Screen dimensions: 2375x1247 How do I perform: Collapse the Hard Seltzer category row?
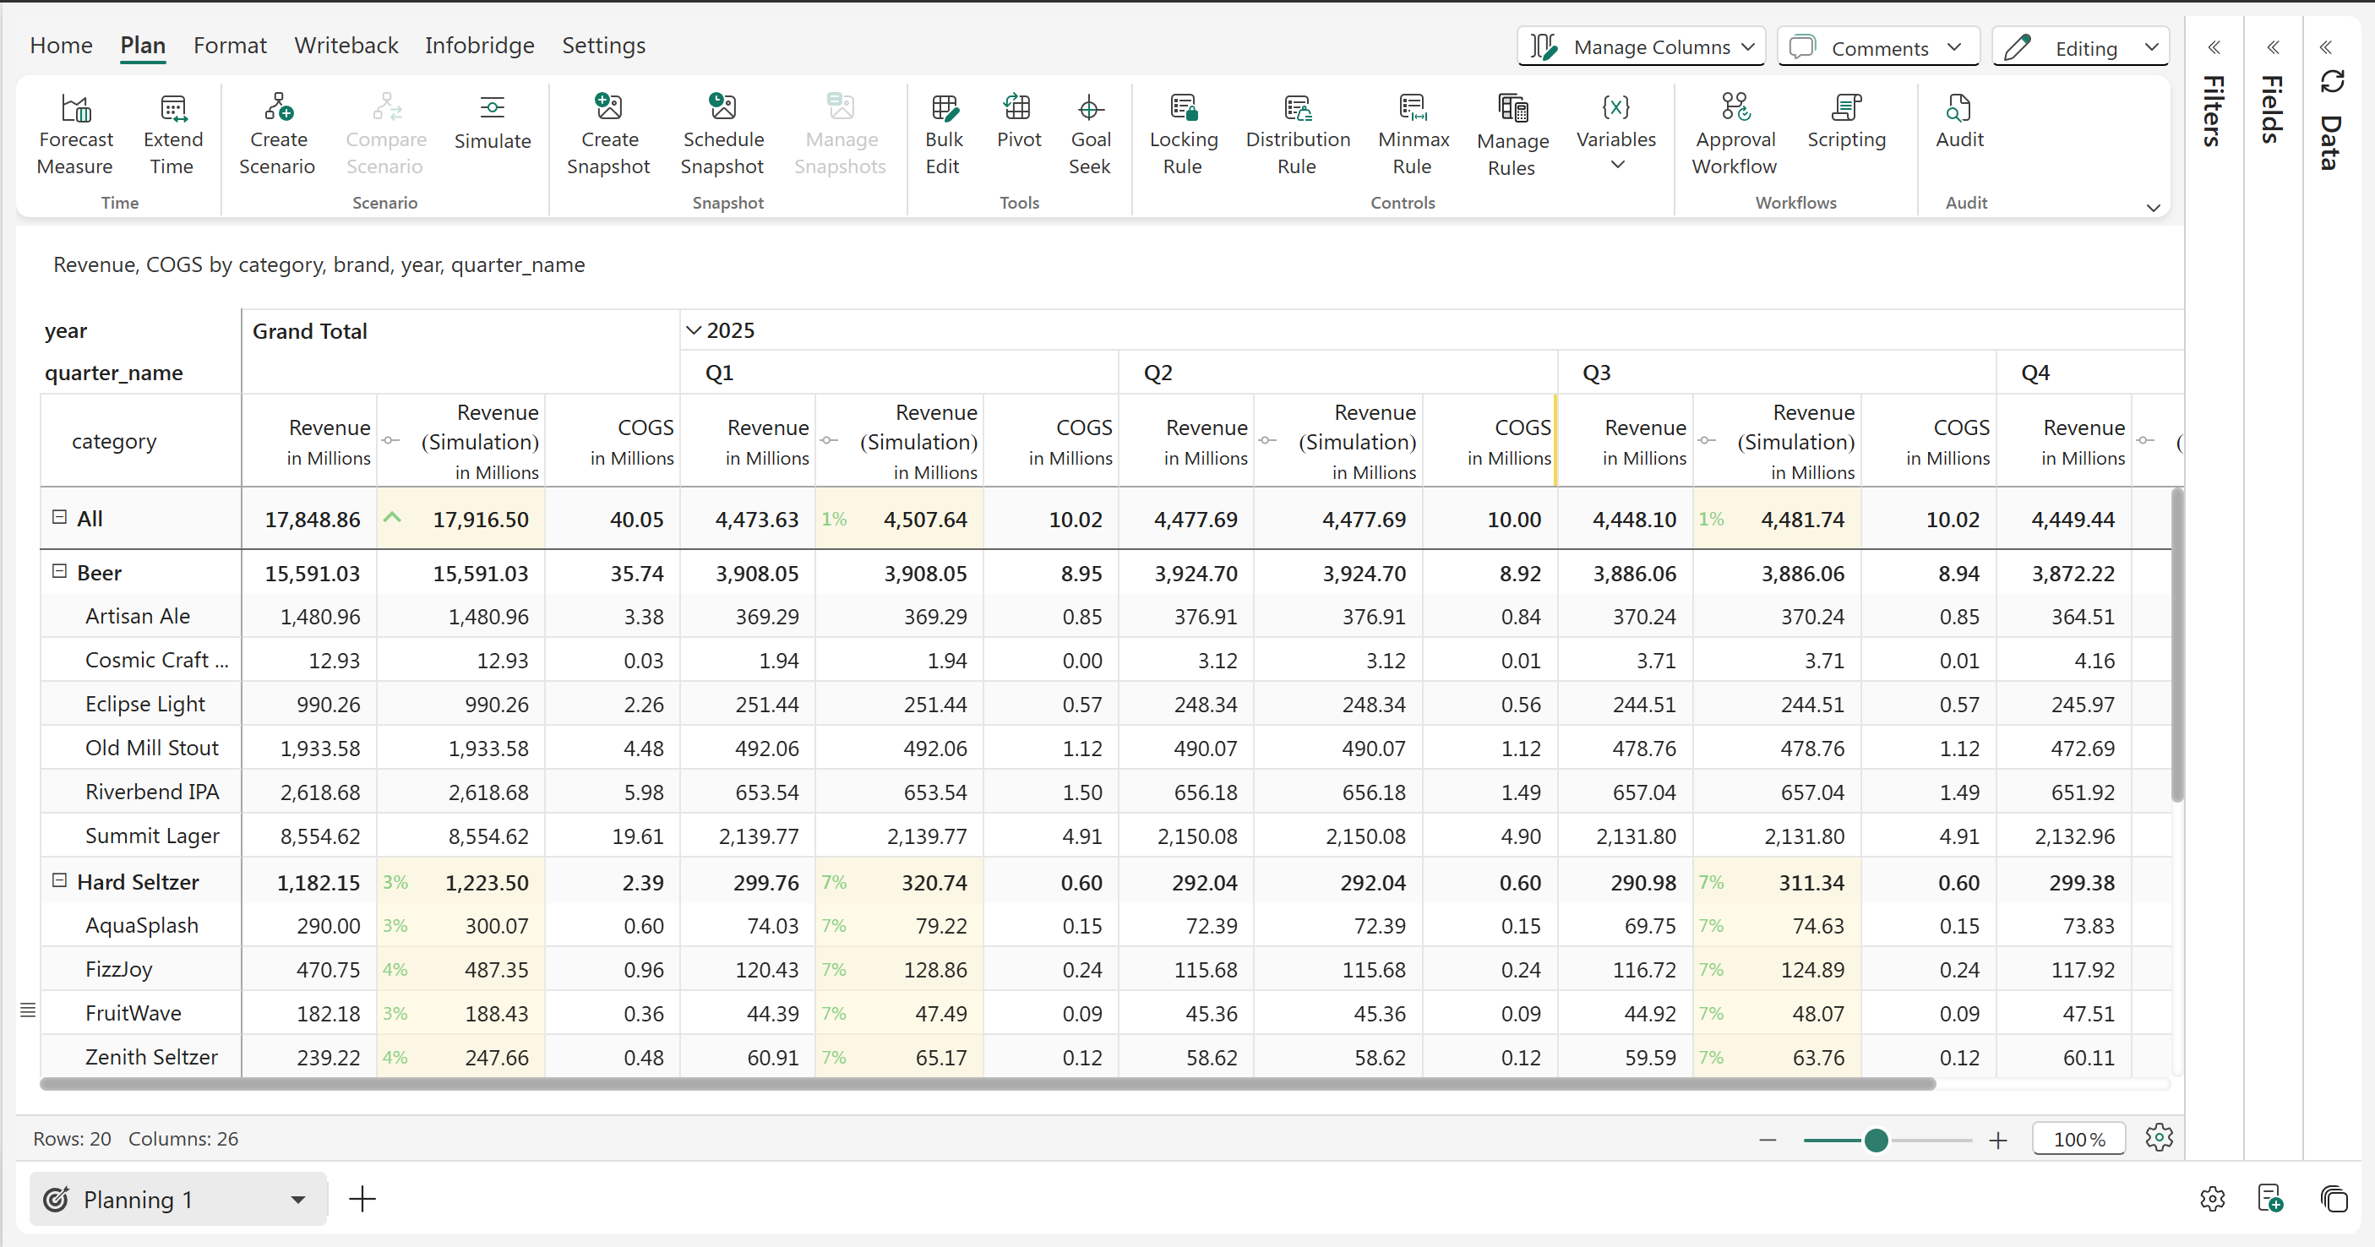60,880
